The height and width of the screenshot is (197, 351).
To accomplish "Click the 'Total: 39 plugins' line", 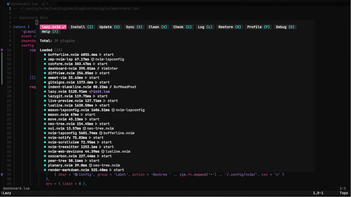I will point(57,41).
